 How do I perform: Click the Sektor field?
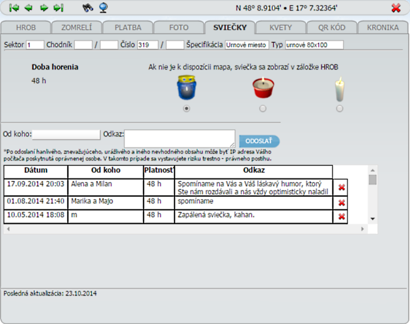pos(35,45)
